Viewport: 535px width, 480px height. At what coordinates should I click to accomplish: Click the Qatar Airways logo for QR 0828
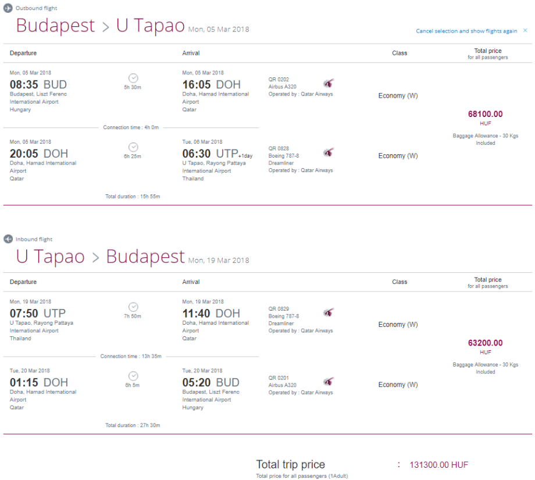click(x=329, y=152)
